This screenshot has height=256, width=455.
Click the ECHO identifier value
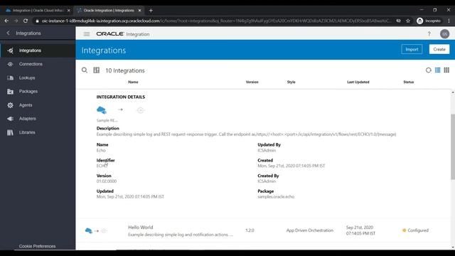click(x=102, y=166)
